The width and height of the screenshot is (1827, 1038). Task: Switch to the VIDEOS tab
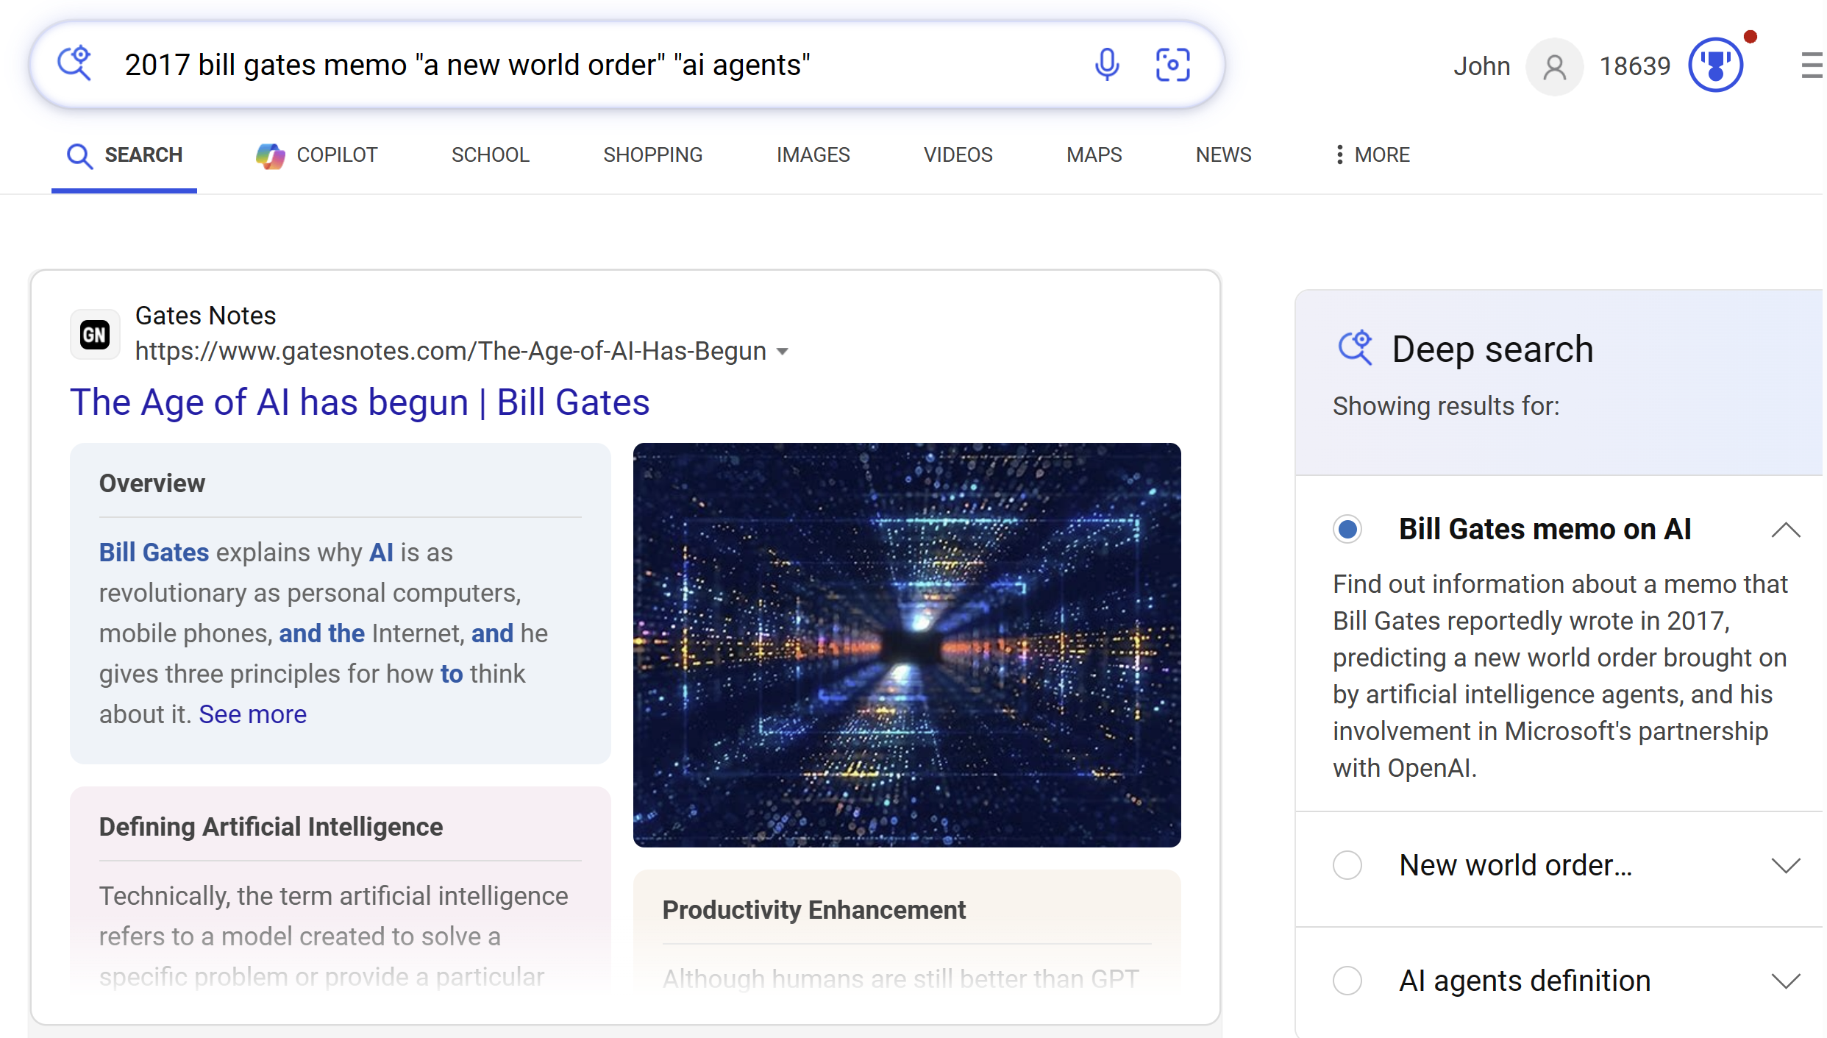coord(958,155)
